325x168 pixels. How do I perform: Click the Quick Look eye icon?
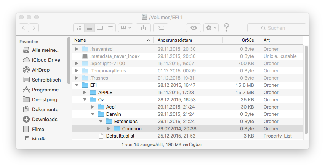point(194,28)
